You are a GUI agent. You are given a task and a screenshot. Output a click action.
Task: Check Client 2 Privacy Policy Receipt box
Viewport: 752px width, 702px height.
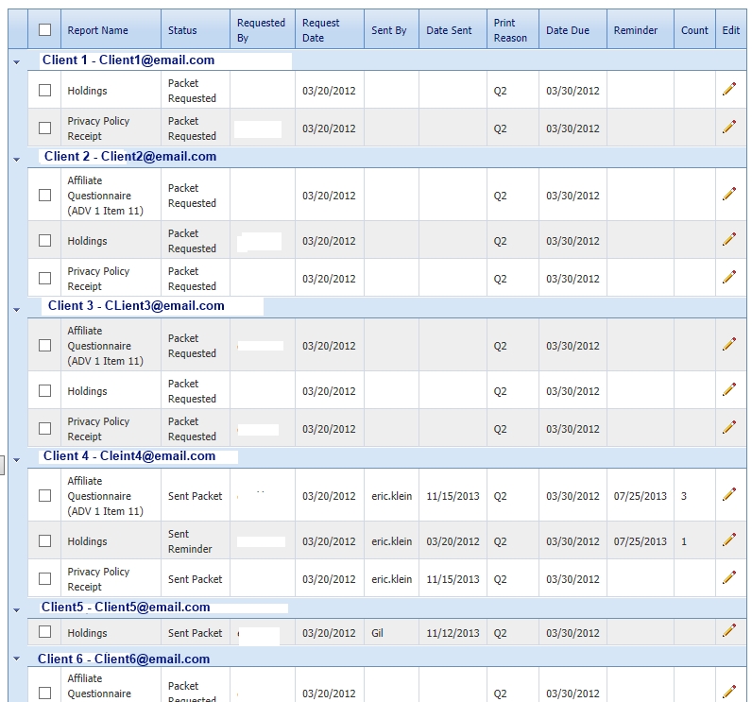pyautogui.click(x=44, y=278)
